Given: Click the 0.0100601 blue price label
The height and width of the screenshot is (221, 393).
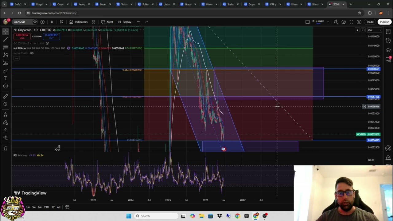Looking at the screenshot, I should [374, 69].
